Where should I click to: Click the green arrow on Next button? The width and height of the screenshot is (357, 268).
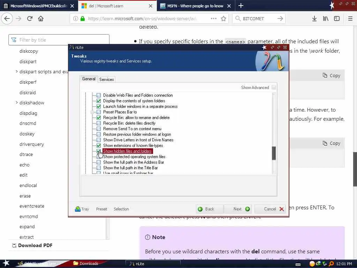[x=247, y=209]
